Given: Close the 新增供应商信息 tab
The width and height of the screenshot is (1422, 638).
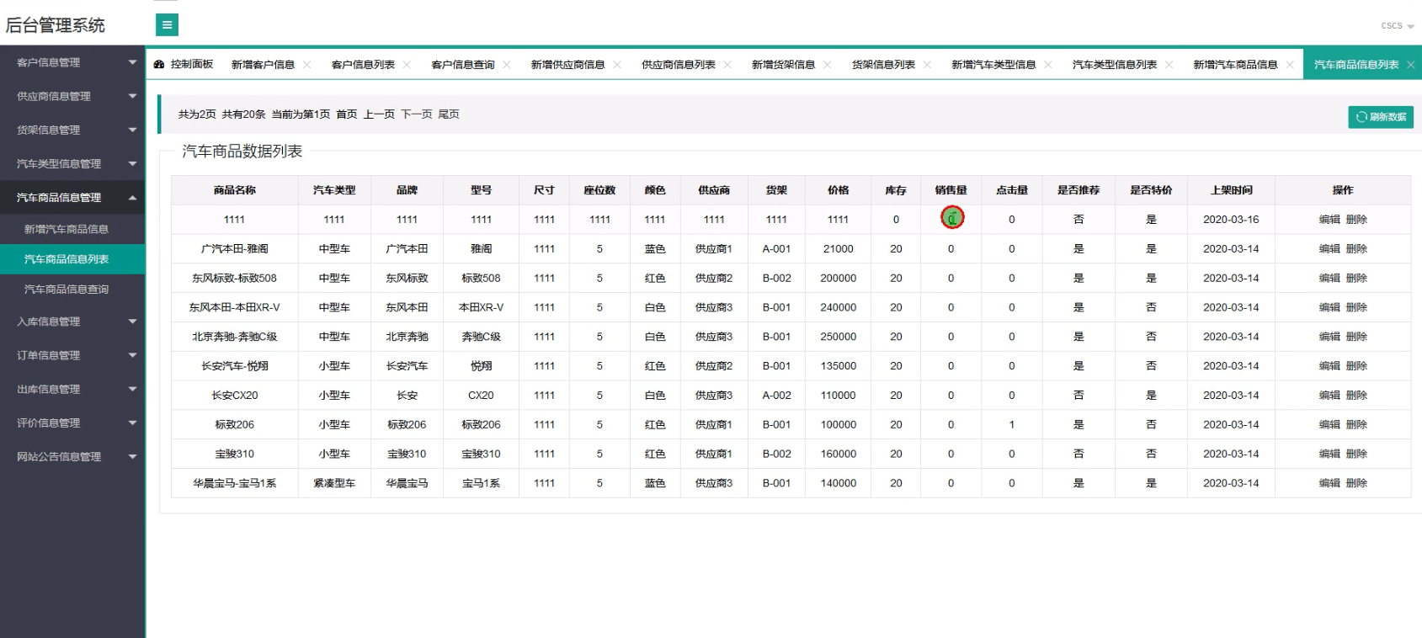Looking at the screenshot, I should (617, 65).
